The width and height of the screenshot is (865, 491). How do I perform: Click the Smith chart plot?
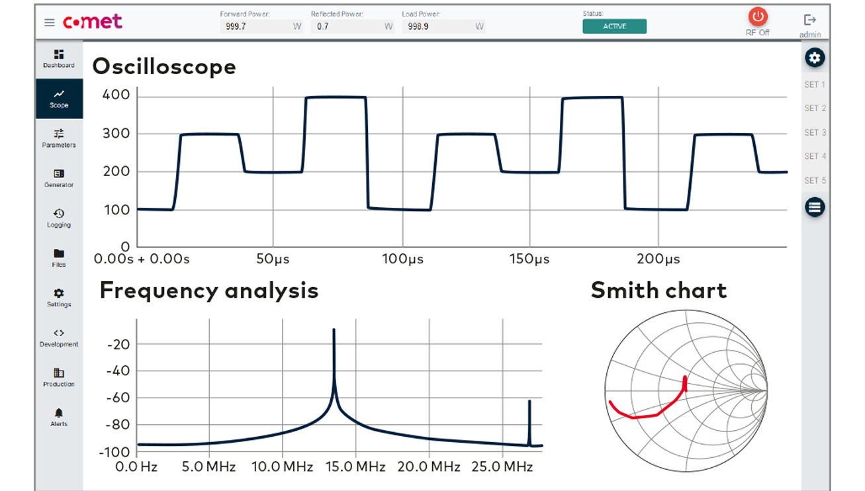[x=686, y=392]
